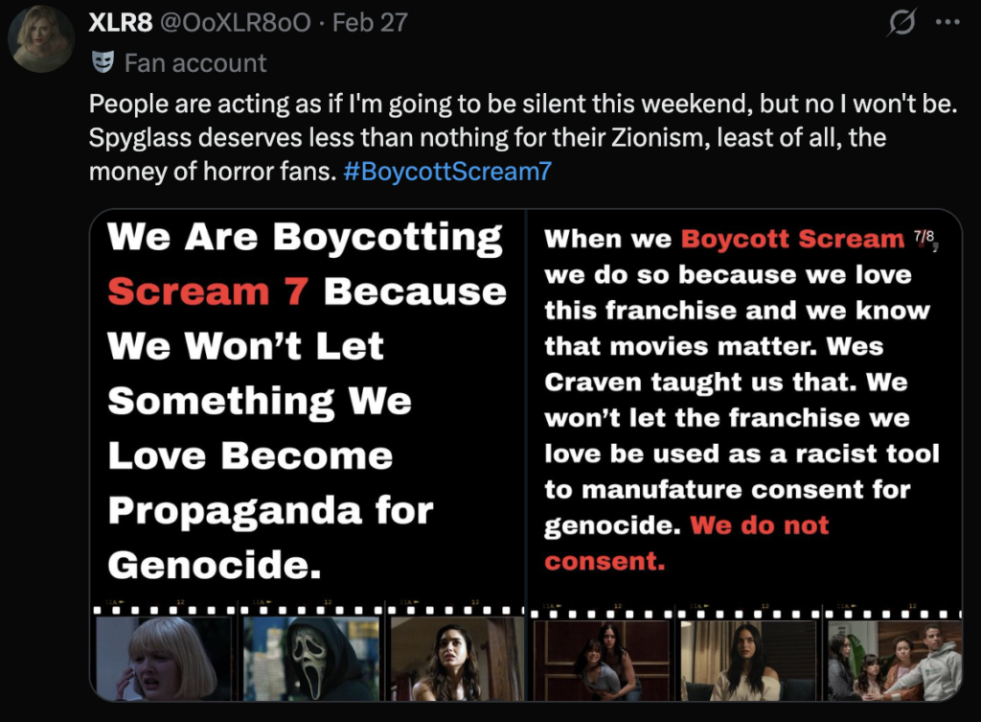Click the blonde woman on phone film frame
The image size is (981, 722).
tap(164, 659)
